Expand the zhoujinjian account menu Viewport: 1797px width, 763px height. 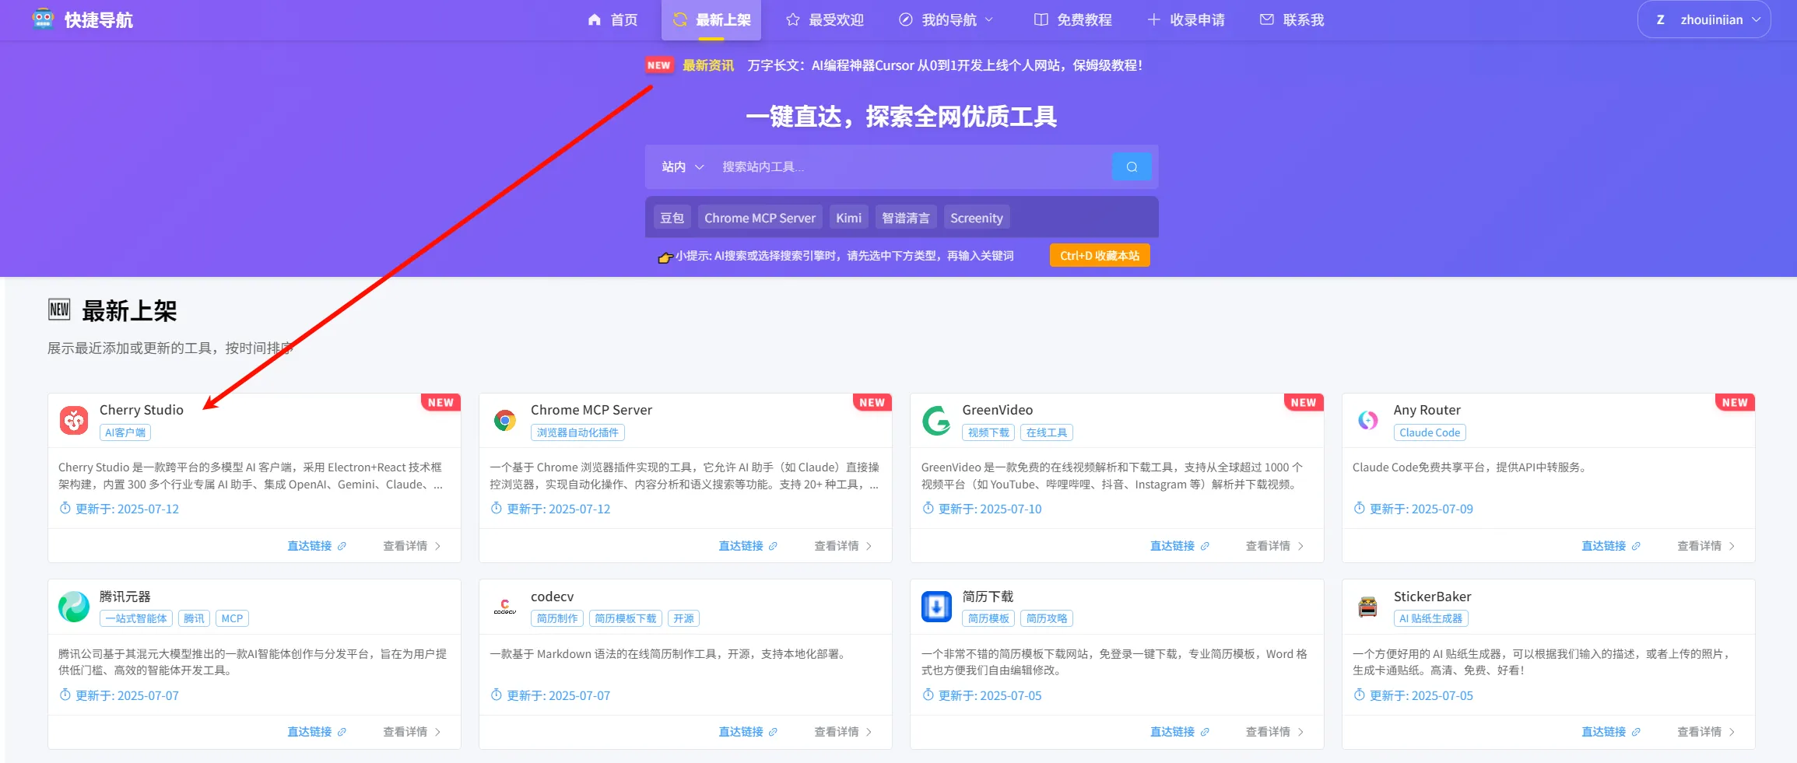point(1704,19)
